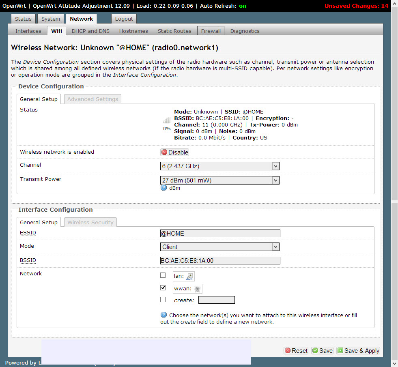Click the Logout tab
This screenshot has width=398, height=367.
[x=124, y=19]
